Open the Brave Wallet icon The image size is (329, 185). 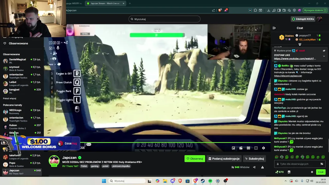[x=284, y=10]
